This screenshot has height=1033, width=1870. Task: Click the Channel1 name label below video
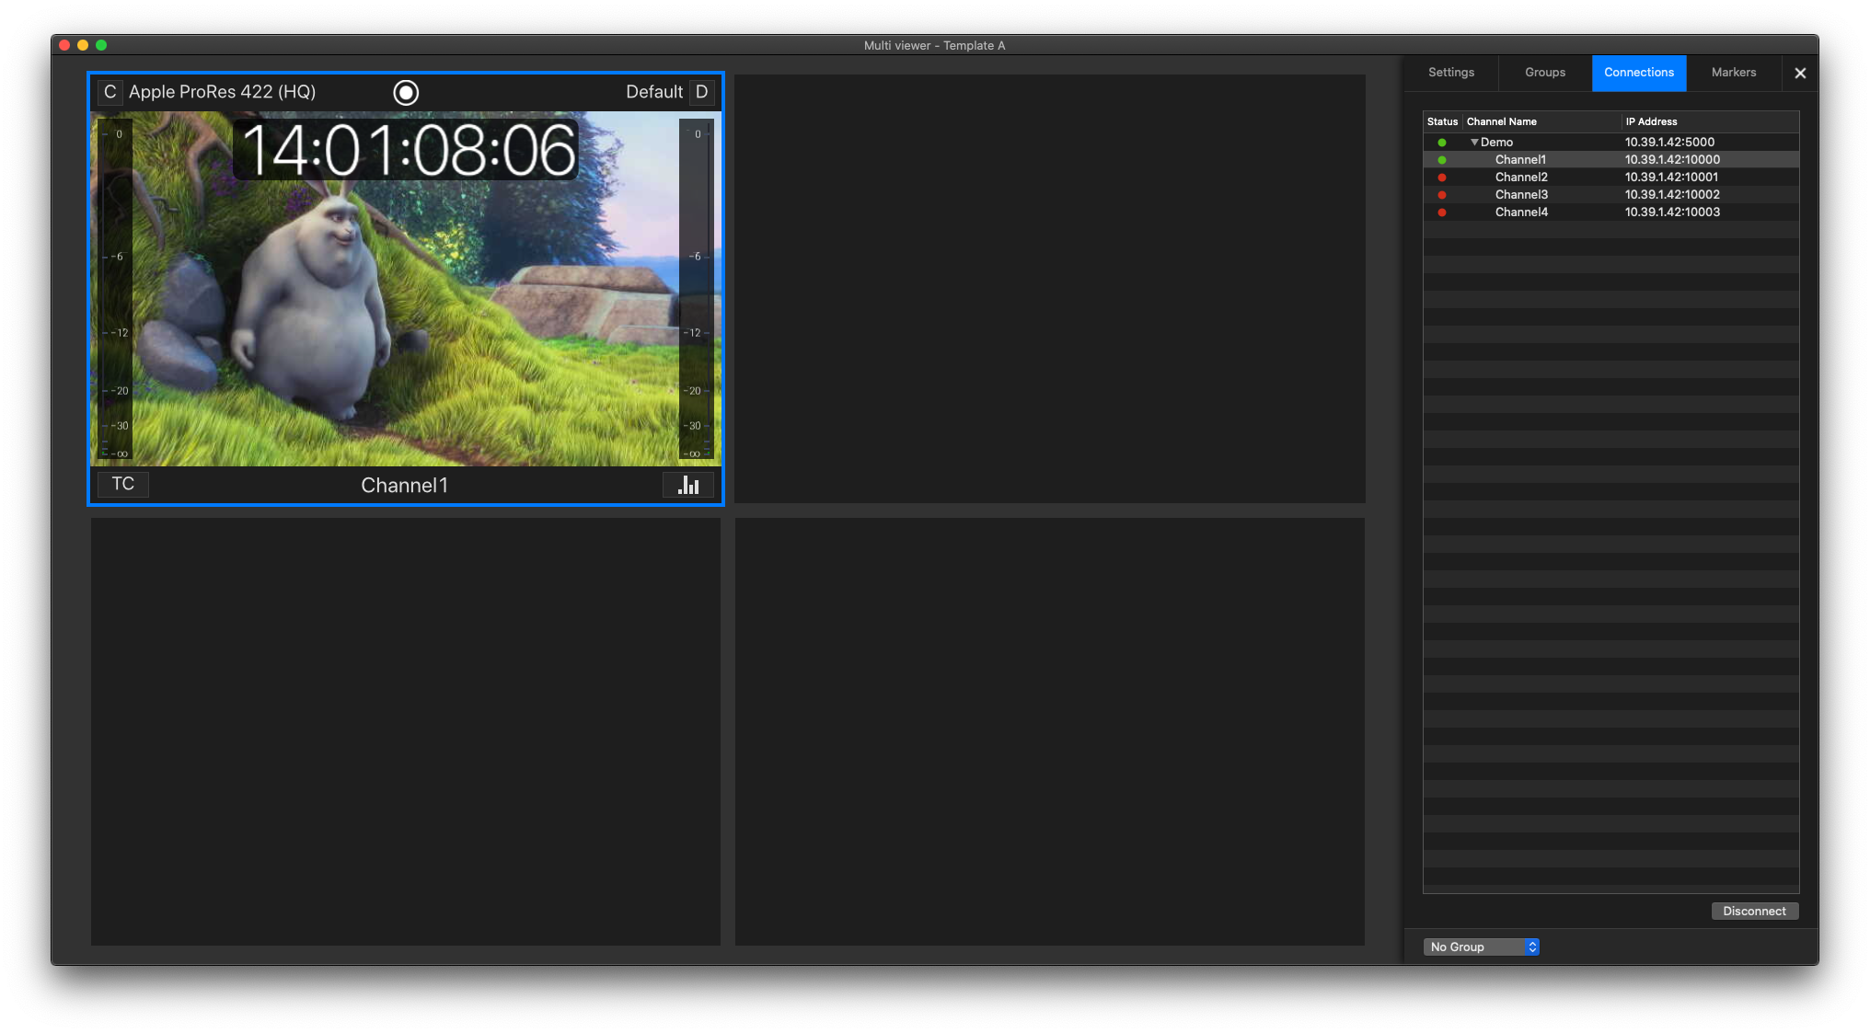point(404,485)
